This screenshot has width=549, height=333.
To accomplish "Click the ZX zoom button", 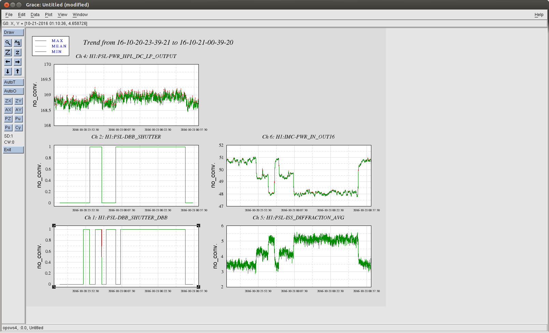I will (x=8, y=101).
